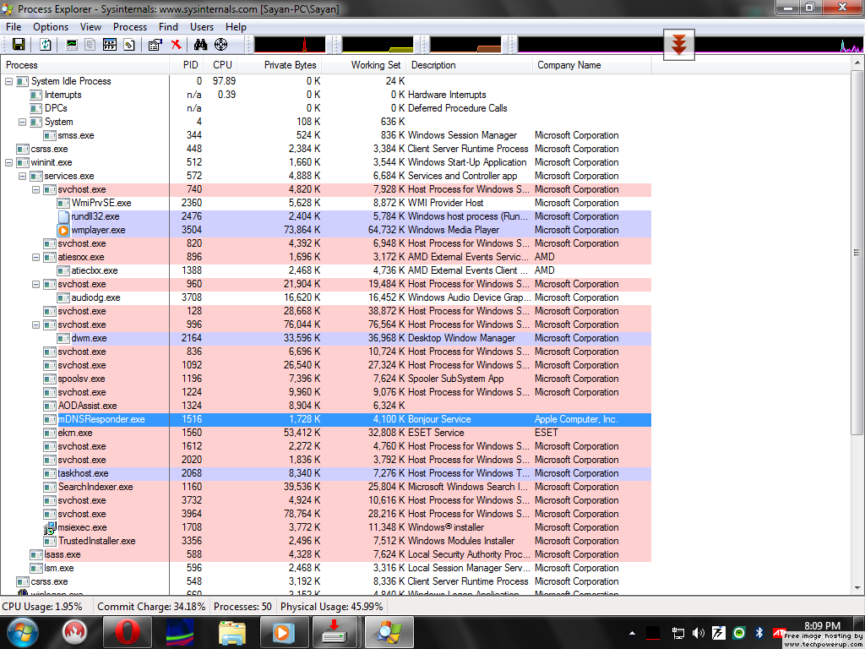Image resolution: width=865 pixels, height=649 pixels.
Task: Click the vertical scrollbar thumb
Action: pos(857,251)
